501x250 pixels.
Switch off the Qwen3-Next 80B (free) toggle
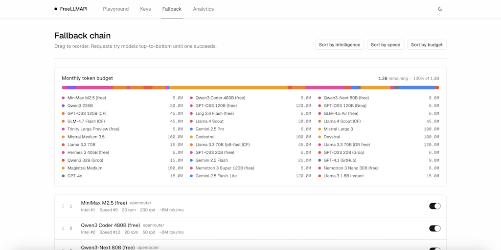[x=434, y=248]
